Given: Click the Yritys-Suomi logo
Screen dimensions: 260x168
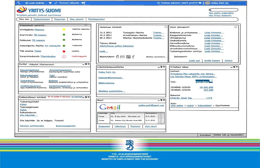Looking at the screenshot, I should (x=39, y=10).
